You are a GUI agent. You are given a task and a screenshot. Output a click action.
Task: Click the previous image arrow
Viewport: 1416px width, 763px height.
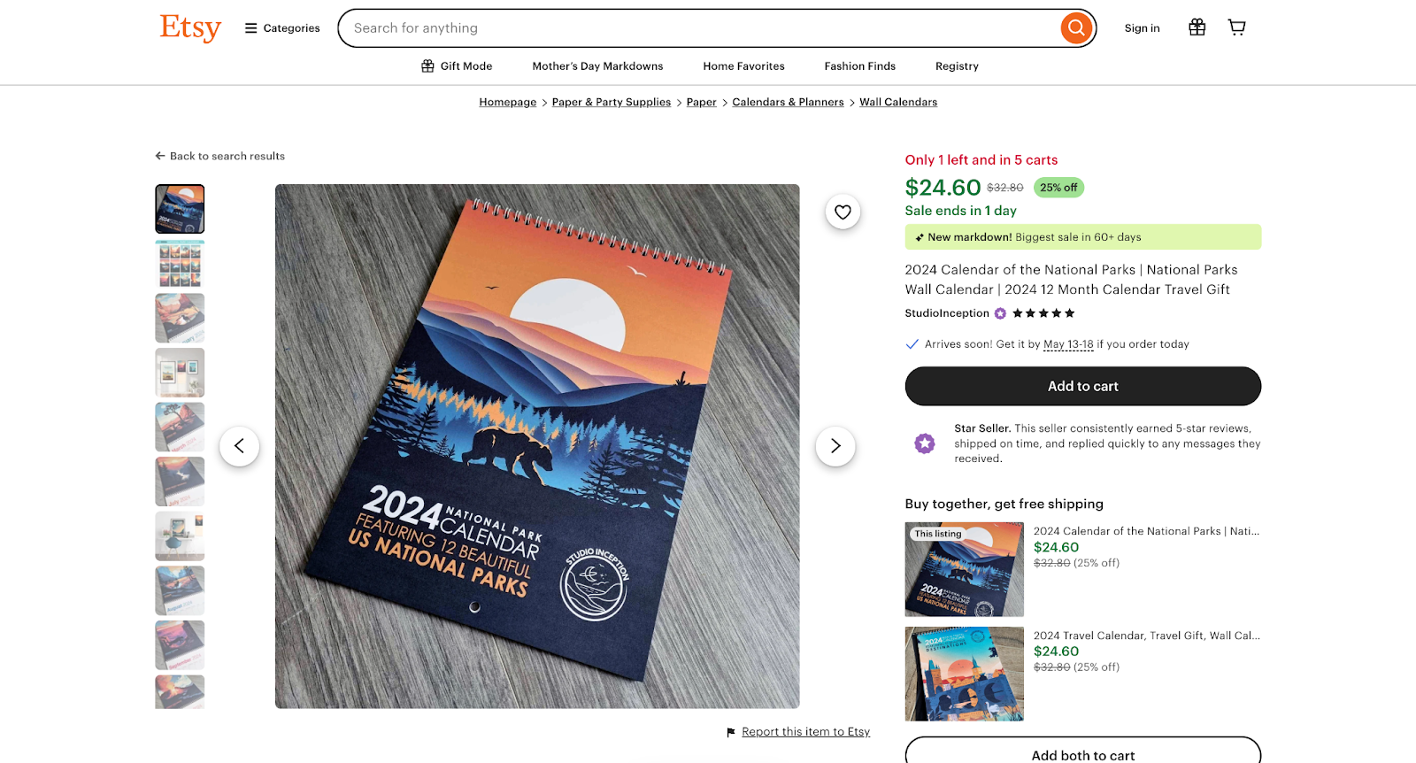click(239, 446)
